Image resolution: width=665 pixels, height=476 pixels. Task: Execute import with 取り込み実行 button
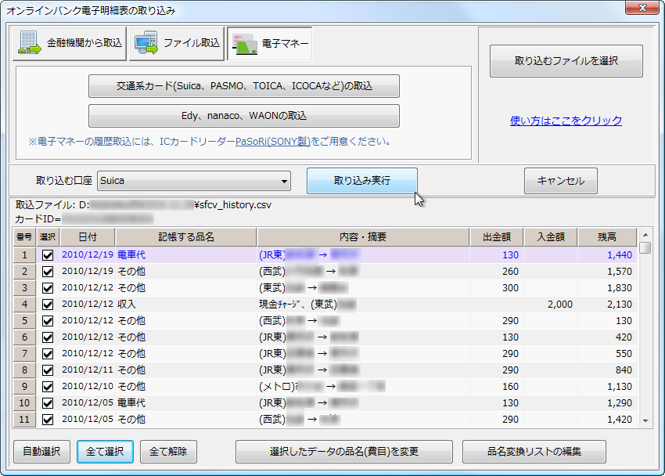[361, 180]
